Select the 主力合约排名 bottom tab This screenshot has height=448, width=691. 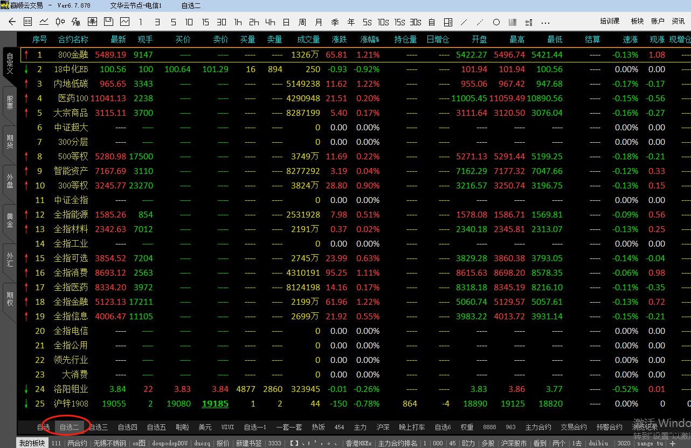[398, 443]
